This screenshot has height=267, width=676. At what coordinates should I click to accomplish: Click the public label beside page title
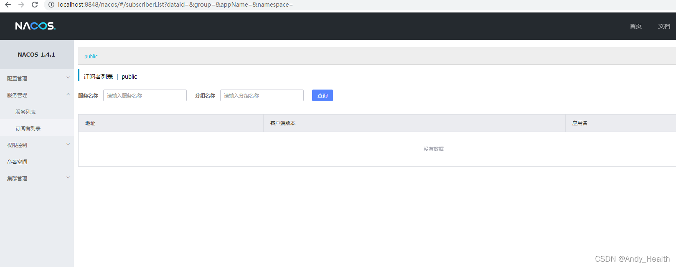[130, 77]
